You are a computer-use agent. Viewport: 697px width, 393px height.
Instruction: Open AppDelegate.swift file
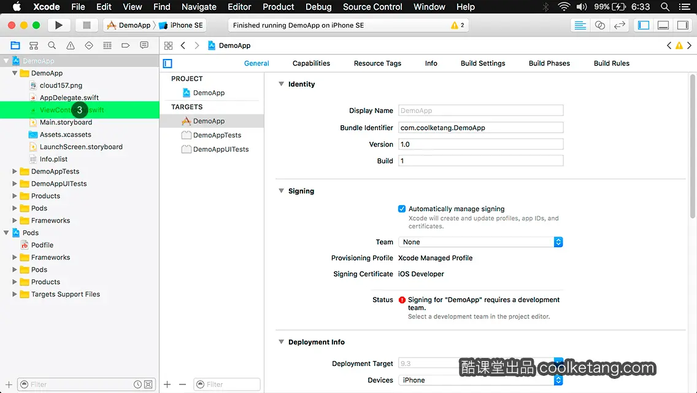[x=69, y=98]
